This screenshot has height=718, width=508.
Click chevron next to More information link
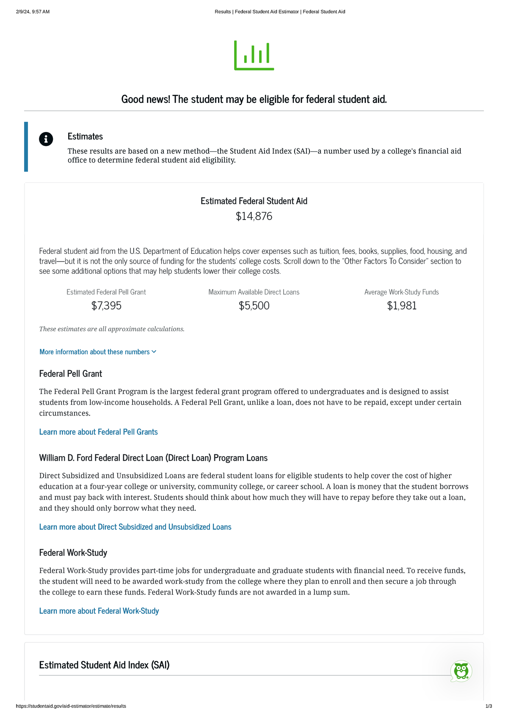(x=154, y=352)
